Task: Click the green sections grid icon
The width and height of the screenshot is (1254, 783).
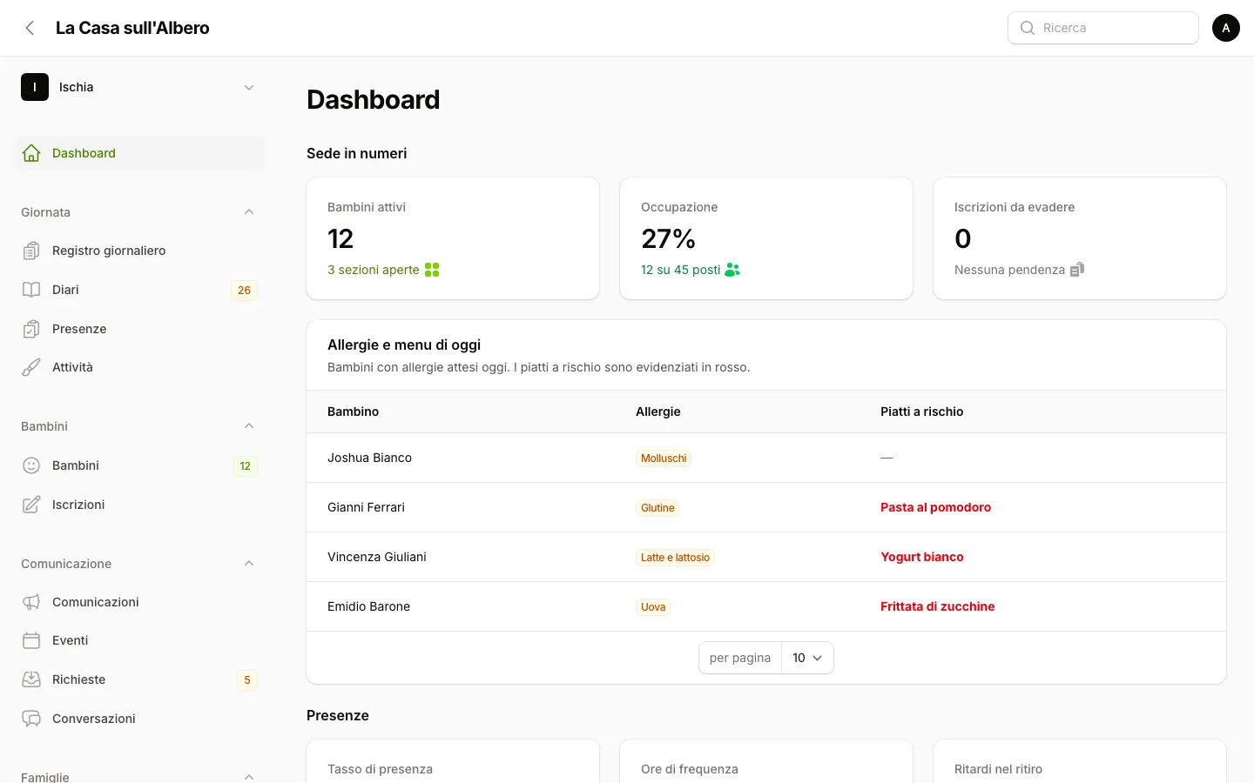Action: (432, 270)
